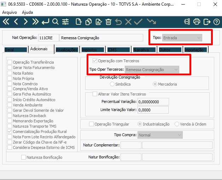Select Industrialização radio button
The width and height of the screenshot is (222, 180).
140,124
